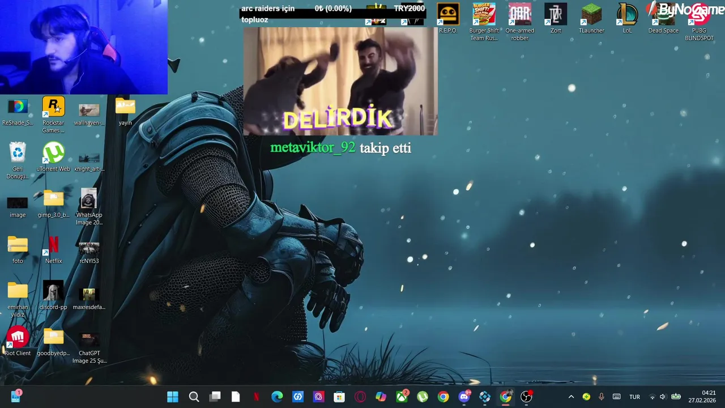Open Microsoft Store from taskbar
This screenshot has height=408, width=725.
339,397
